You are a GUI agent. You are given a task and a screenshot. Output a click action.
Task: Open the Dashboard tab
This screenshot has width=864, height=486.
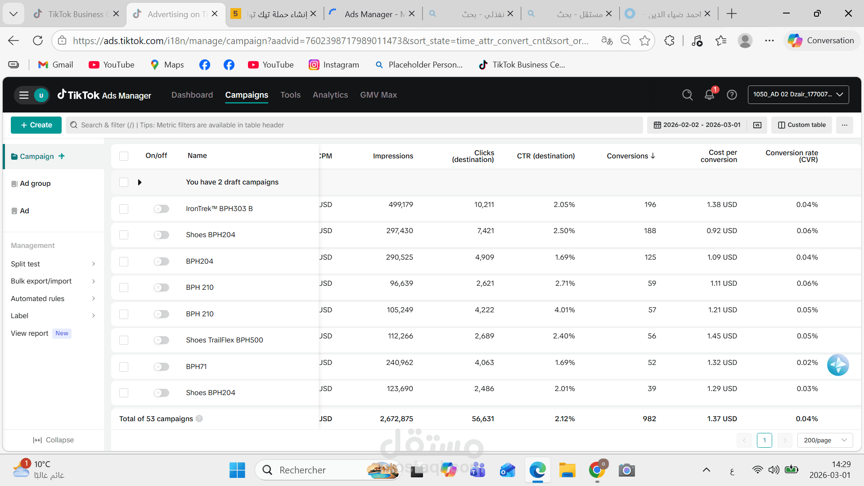click(192, 95)
